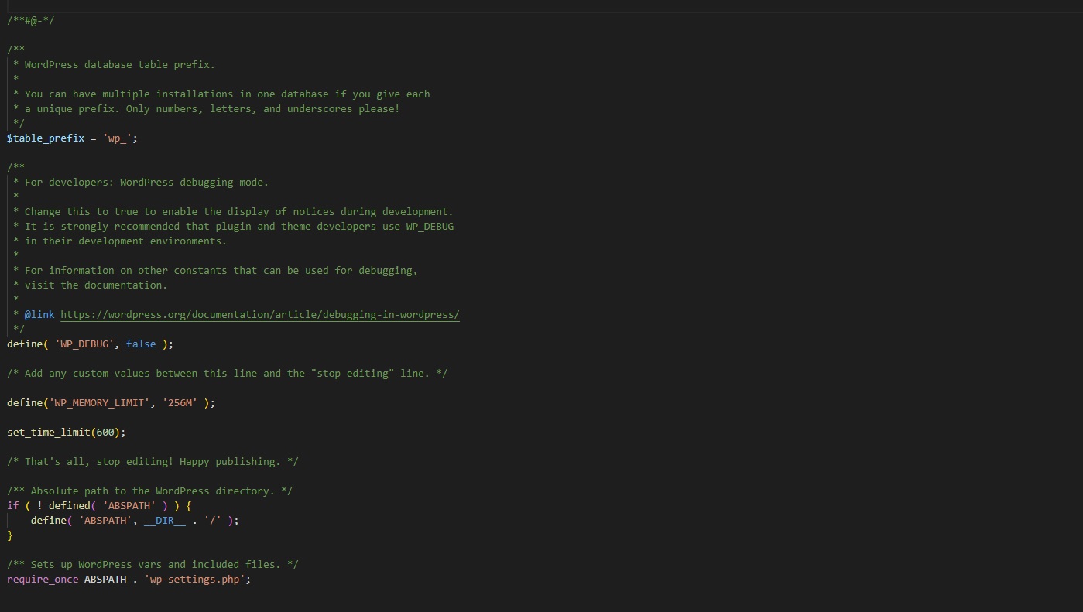Click the 'wp-settings.php' string
The height and width of the screenshot is (612, 1083).
click(x=195, y=580)
